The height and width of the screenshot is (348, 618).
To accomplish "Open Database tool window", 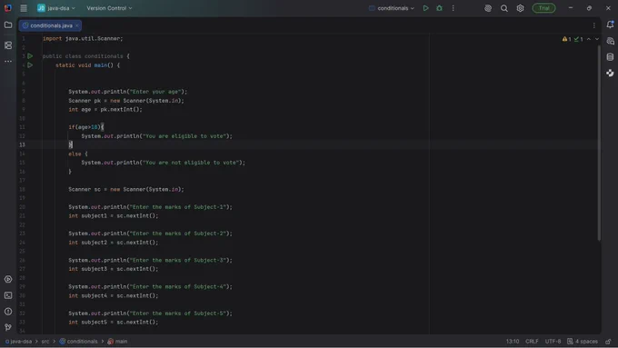I will pos(610,57).
